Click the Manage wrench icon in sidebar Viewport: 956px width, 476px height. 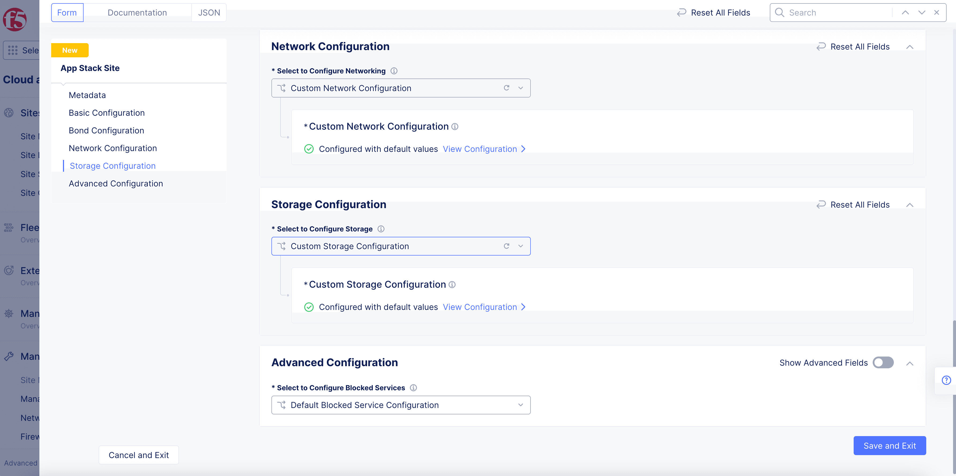[x=9, y=356]
